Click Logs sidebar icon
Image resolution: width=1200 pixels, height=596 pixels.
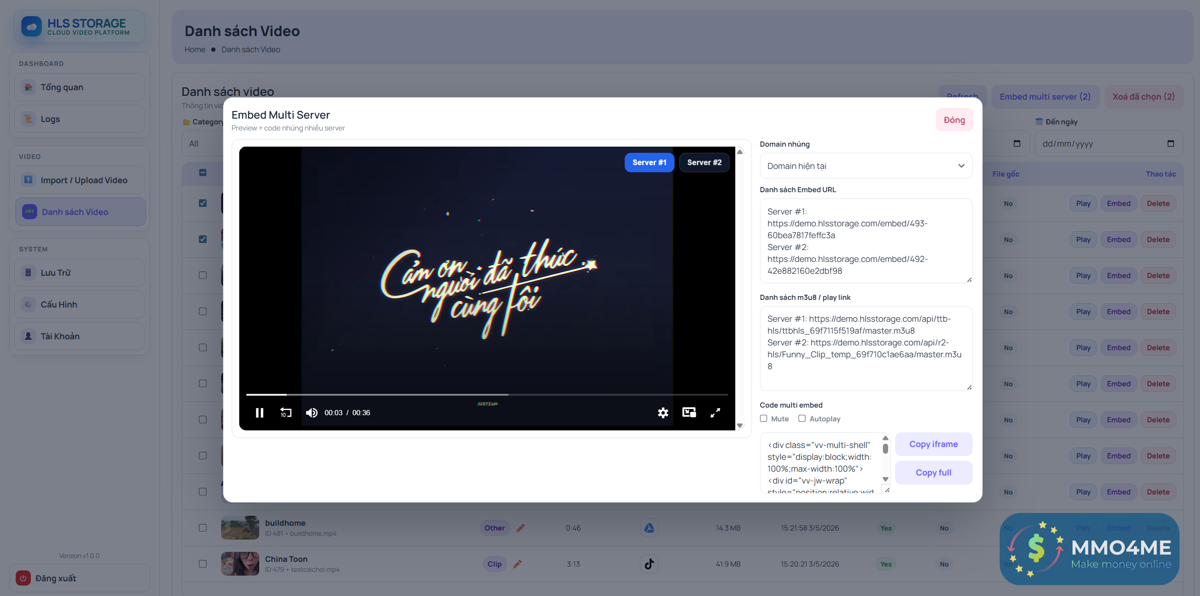[28, 119]
